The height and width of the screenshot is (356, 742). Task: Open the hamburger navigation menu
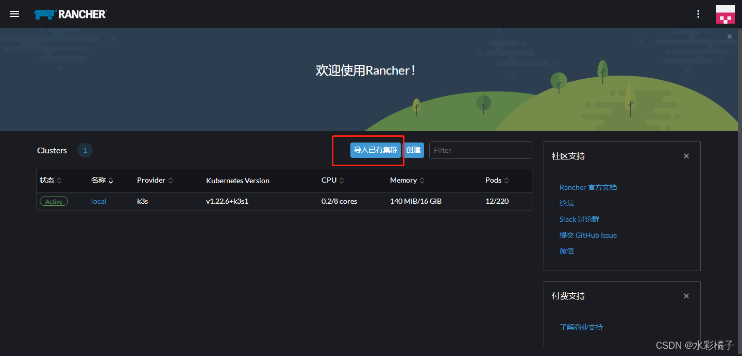pos(14,14)
